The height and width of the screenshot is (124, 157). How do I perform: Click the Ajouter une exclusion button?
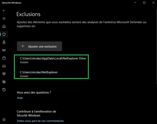[39, 46]
